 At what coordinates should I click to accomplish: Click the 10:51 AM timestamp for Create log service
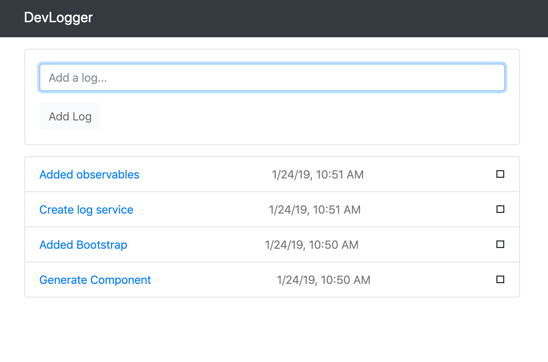315,210
